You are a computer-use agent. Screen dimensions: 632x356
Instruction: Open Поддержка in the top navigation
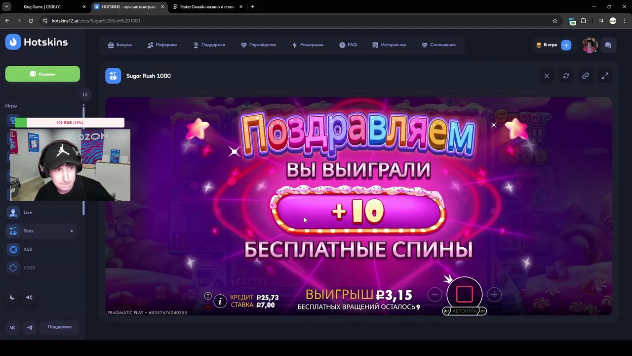pos(209,45)
